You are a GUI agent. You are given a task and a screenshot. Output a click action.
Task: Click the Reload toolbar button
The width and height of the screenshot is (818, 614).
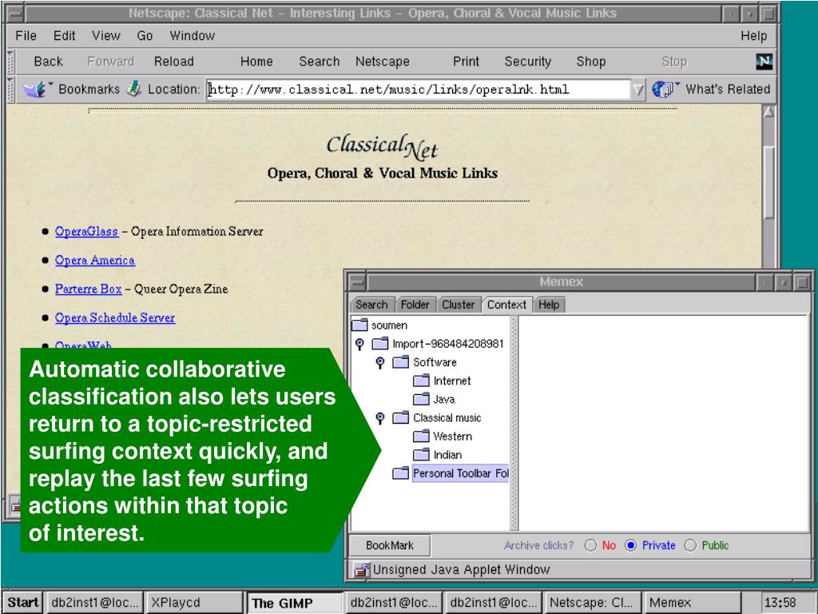173,62
